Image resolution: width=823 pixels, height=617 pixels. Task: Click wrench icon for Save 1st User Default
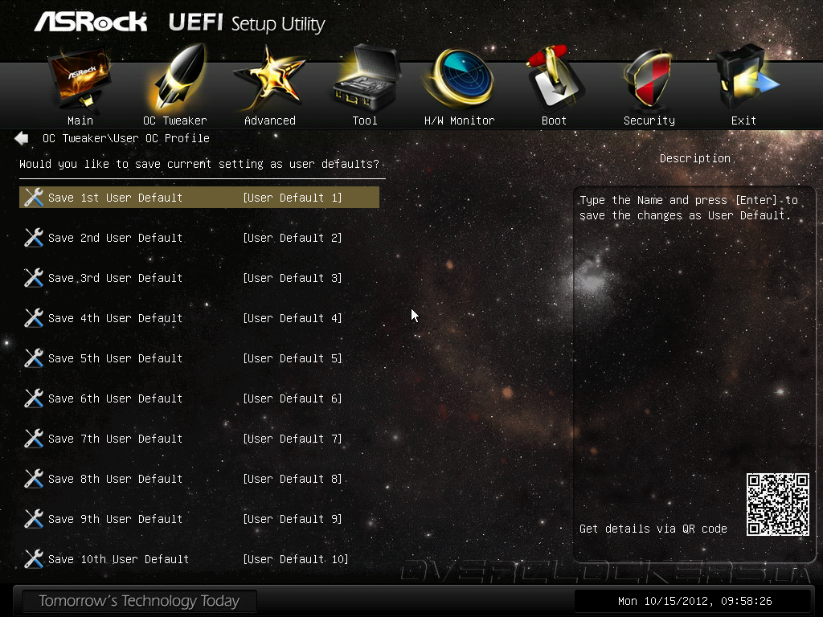point(34,198)
